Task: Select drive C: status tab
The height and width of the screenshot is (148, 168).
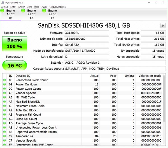Action: (31, 14)
